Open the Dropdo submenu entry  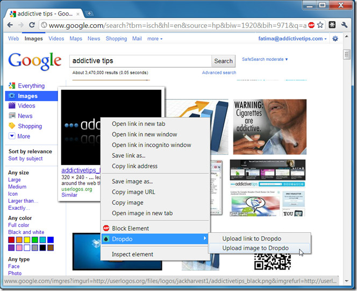click(155, 239)
